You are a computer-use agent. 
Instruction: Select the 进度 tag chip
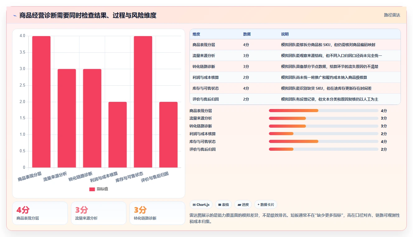(x=243, y=205)
